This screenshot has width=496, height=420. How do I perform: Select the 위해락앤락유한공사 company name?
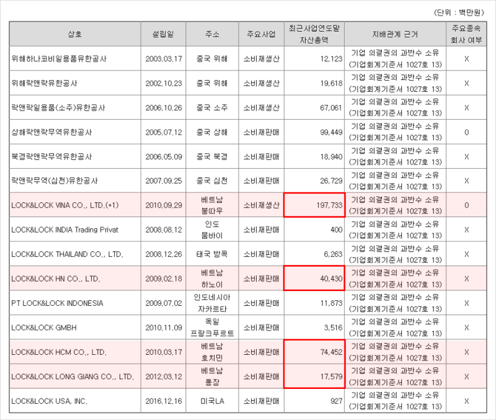tap(44, 83)
